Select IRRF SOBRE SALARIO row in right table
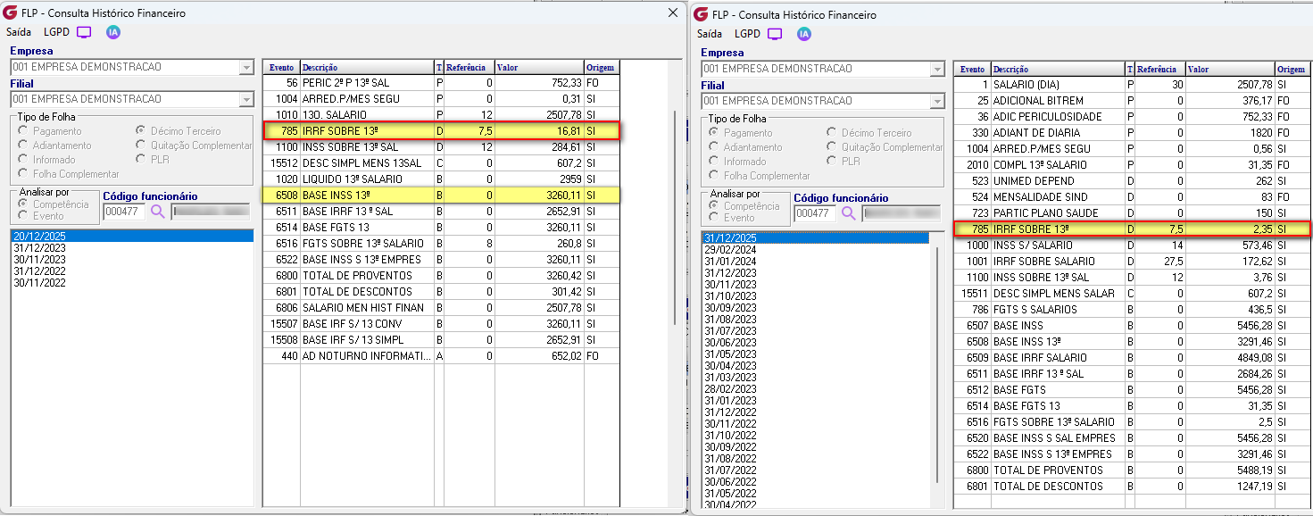 click(x=1131, y=262)
